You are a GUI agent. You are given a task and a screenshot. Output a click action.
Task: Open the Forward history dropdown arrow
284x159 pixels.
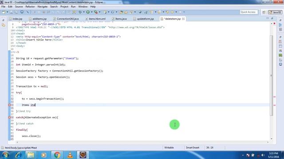[x=184, y=12]
